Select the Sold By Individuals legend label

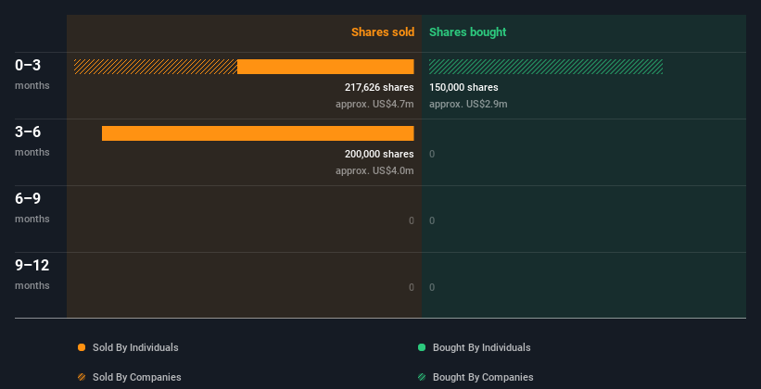click(135, 347)
